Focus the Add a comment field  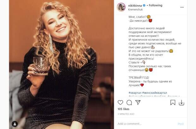coord(146,124)
